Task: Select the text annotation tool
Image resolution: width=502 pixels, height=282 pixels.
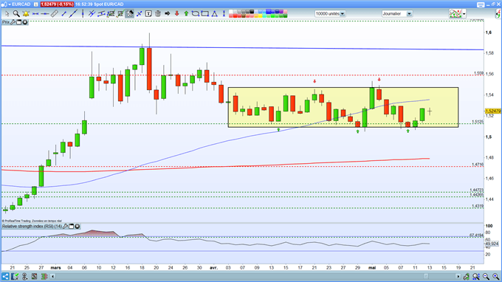Action: 148,13
